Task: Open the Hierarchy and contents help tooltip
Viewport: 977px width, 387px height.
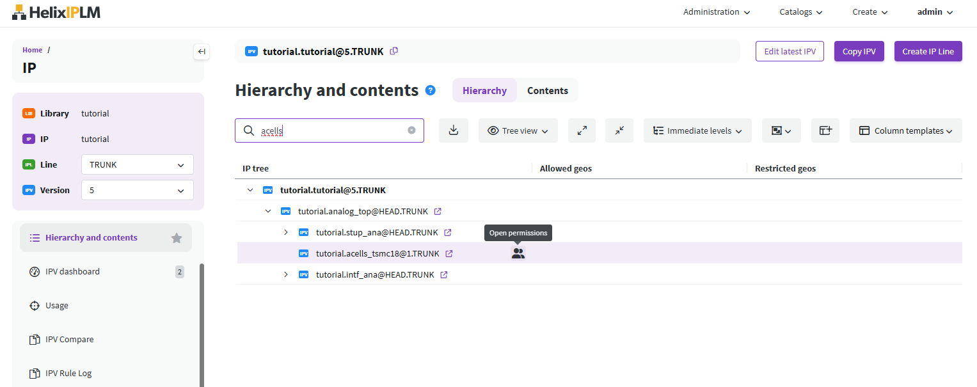Action: click(x=429, y=90)
